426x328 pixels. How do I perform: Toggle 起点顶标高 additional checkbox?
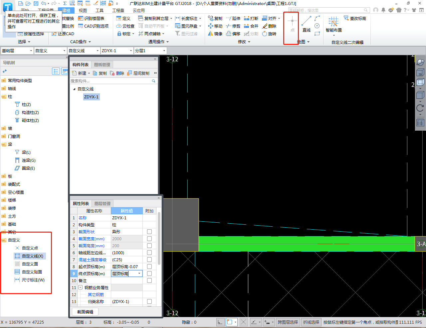click(149, 267)
